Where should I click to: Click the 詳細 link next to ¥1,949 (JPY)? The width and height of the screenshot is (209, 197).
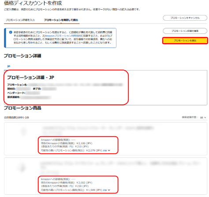tap(104, 190)
